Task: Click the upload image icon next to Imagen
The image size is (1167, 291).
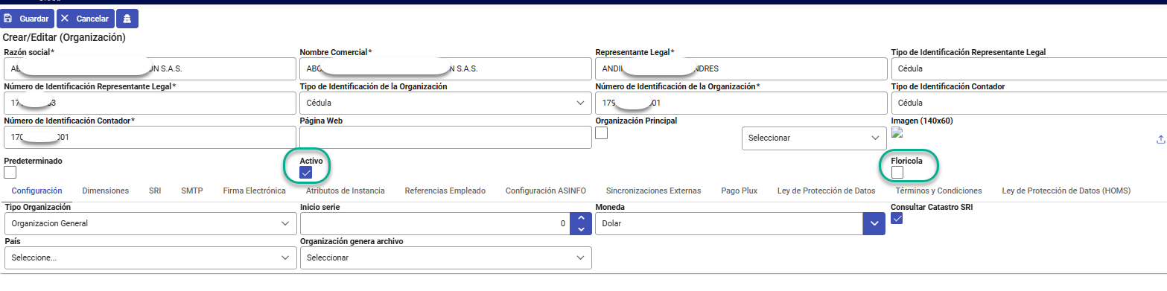Action: 1160,139
